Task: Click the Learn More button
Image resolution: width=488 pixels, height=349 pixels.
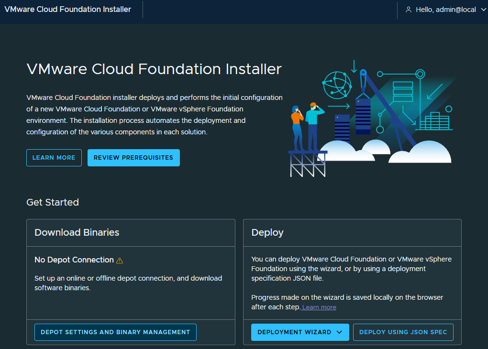Action: click(x=54, y=158)
